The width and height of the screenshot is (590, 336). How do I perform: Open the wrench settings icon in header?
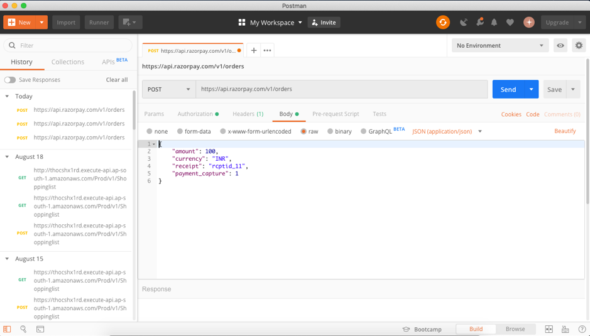(480, 22)
